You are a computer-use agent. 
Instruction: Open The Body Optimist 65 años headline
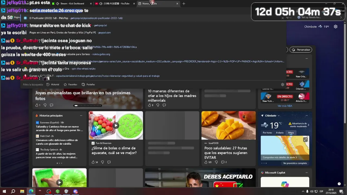click(57, 155)
